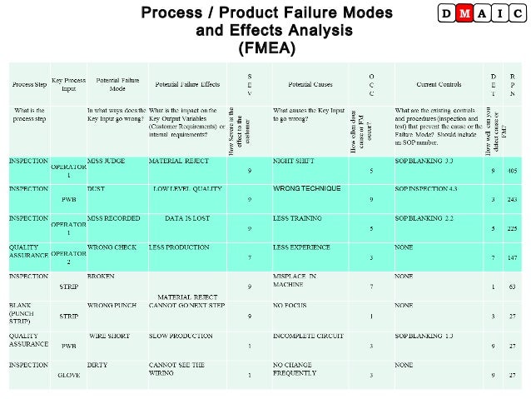Select the I box in DMAIC
The width and height of the screenshot is (531, 399).
point(499,13)
